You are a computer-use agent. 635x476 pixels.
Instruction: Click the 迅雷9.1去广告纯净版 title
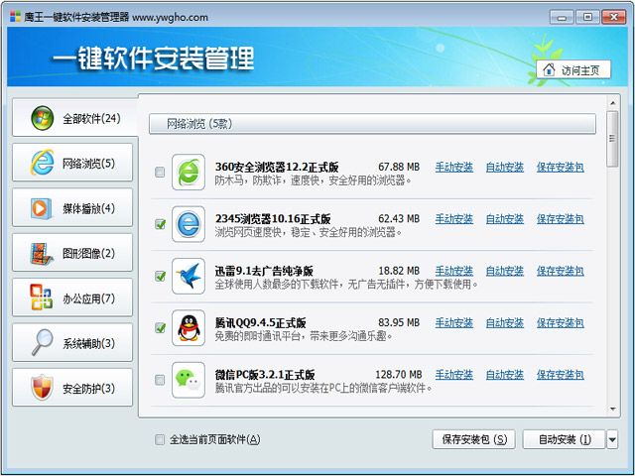264,271
